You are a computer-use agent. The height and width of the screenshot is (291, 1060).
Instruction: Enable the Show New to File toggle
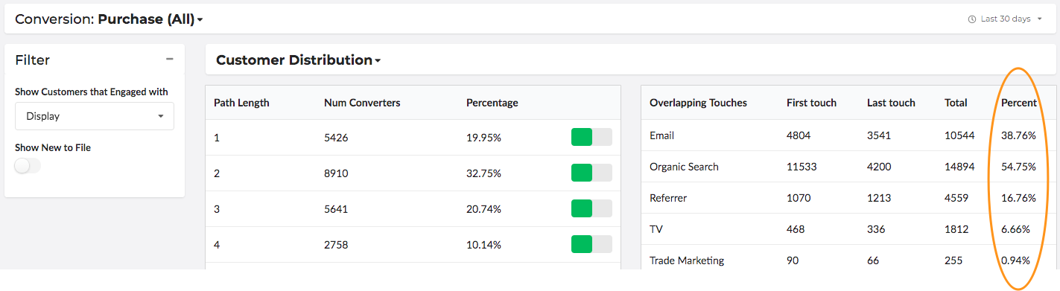[28, 166]
